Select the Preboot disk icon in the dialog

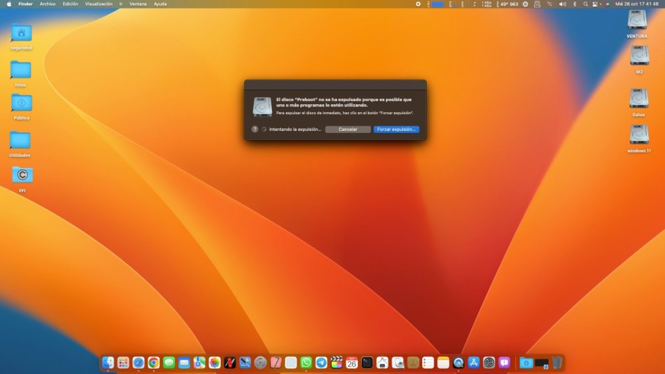(x=262, y=106)
